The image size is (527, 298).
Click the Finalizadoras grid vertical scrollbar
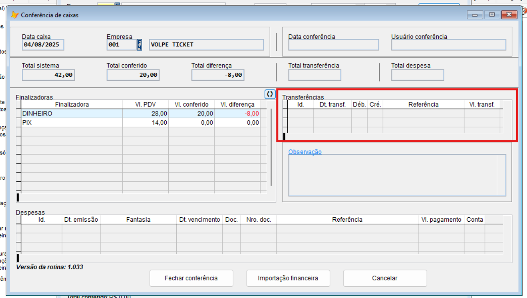[271, 147]
